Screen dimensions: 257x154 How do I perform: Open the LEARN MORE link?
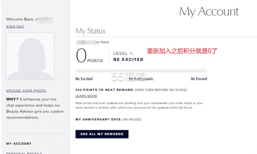tap(86, 96)
